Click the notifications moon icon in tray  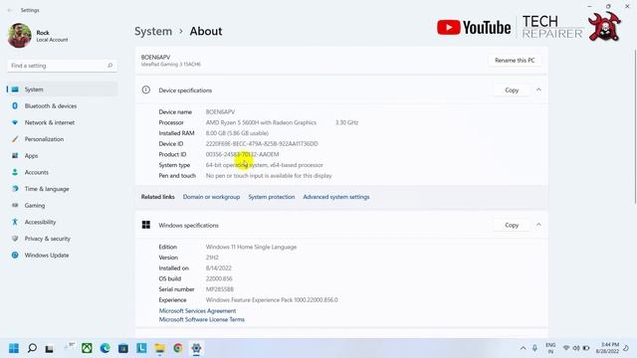626,348
